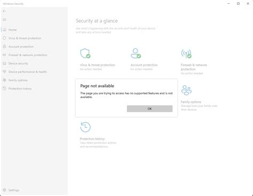
Task: Open Virus & threat protection sidebar label
Action: pos(25,38)
